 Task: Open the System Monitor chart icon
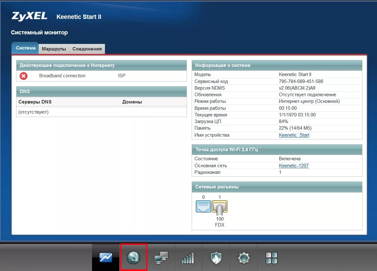pyautogui.click(x=106, y=258)
